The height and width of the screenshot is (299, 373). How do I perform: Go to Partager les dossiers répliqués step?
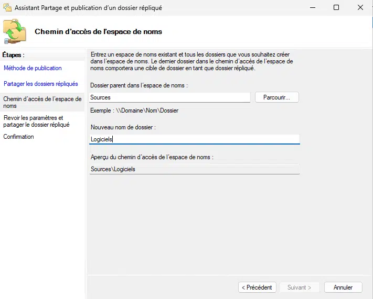(41, 84)
